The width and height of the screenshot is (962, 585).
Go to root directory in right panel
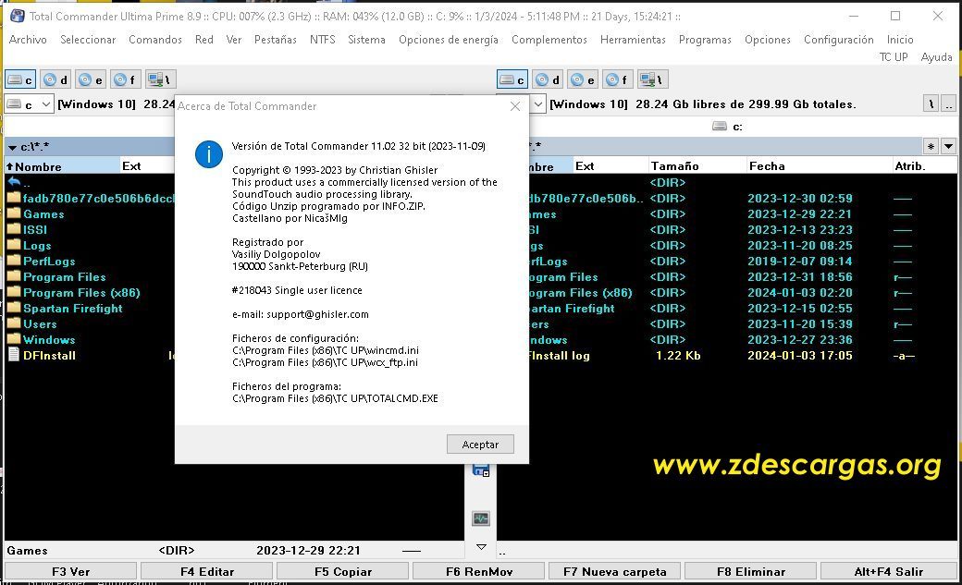click(931, 104)
